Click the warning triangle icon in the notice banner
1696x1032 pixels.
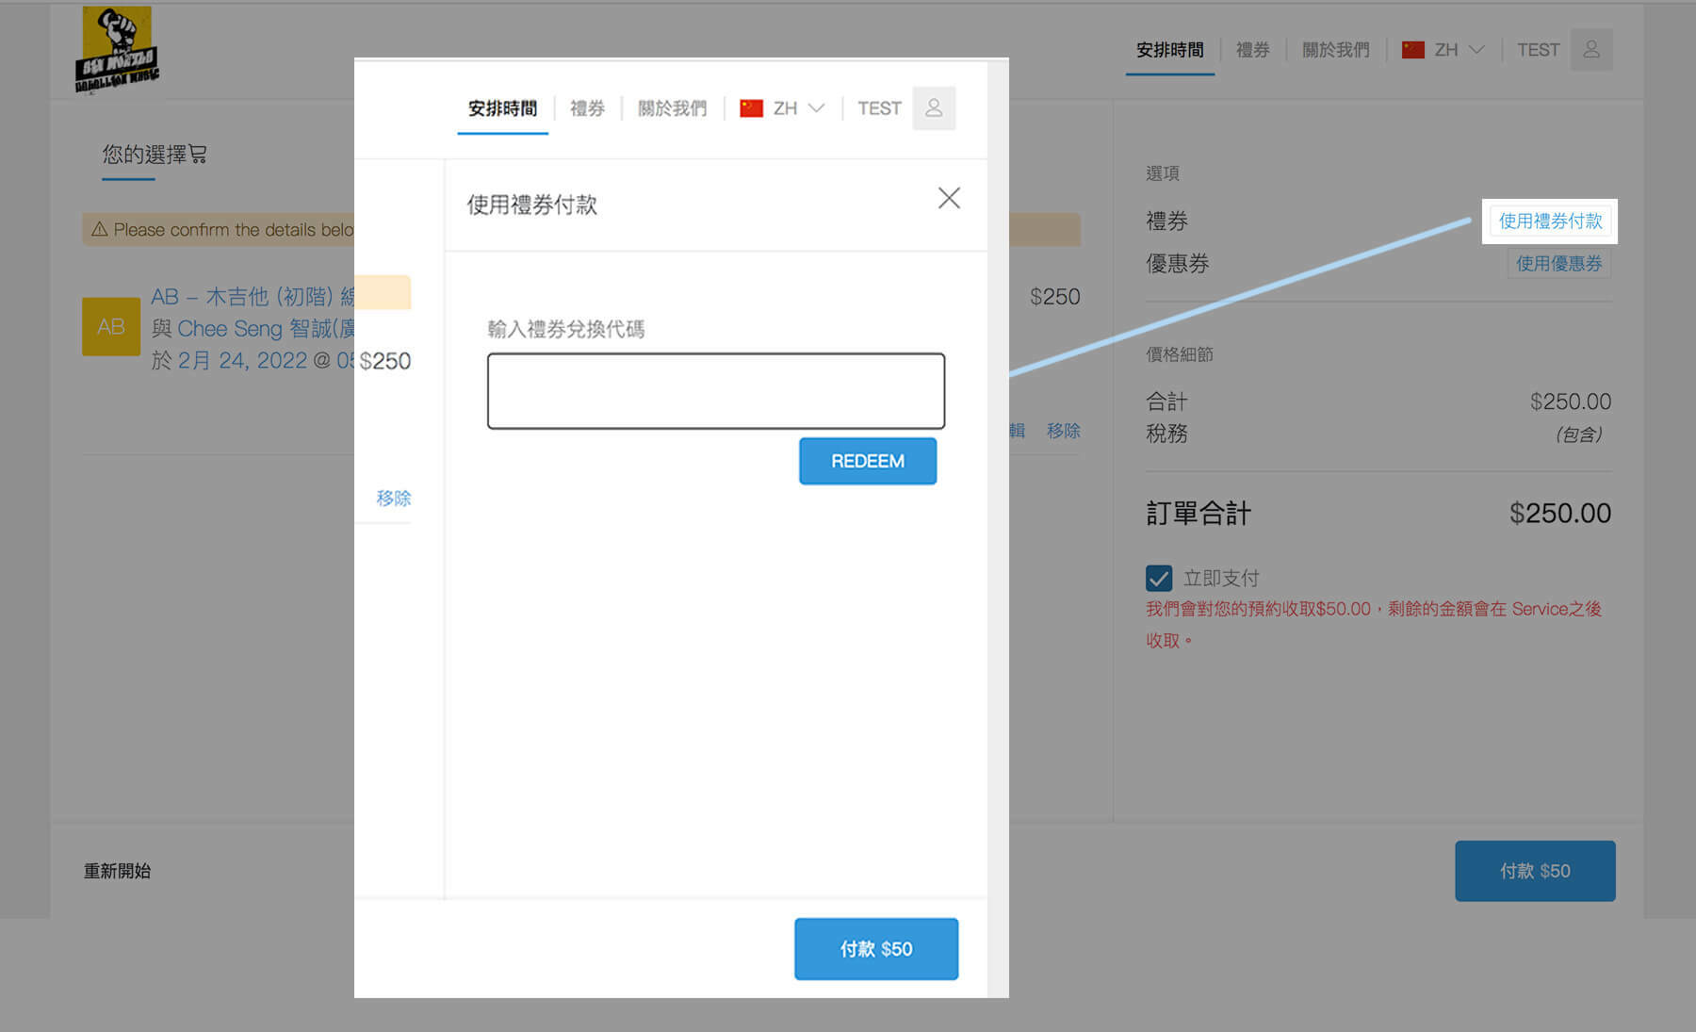pyautogui.click(x=99, y=230)
